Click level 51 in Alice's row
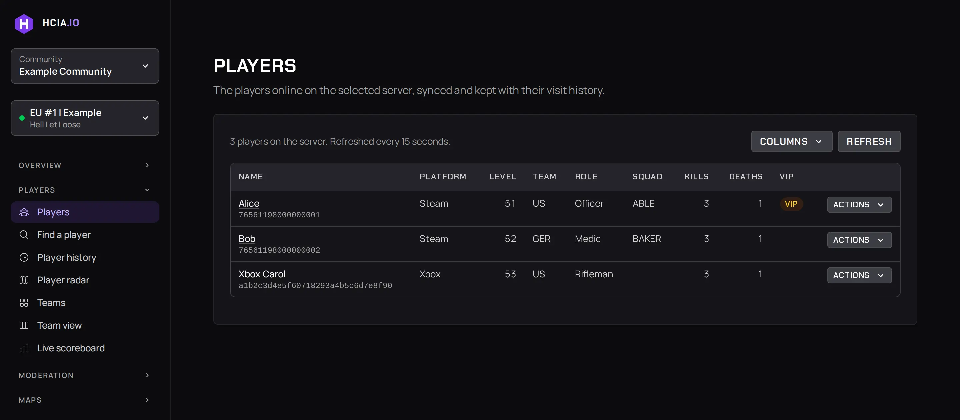 (510, 203)
